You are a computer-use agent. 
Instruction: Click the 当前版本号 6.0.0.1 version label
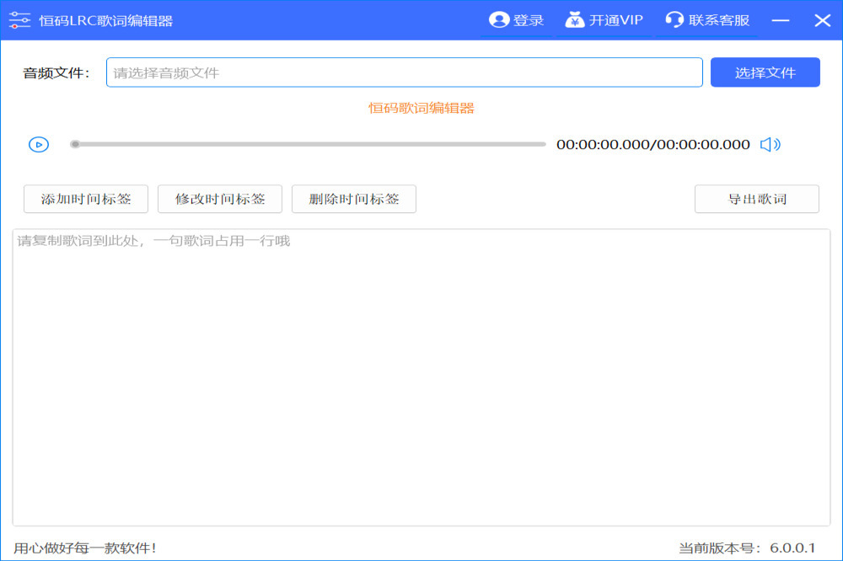click(747, 548)
